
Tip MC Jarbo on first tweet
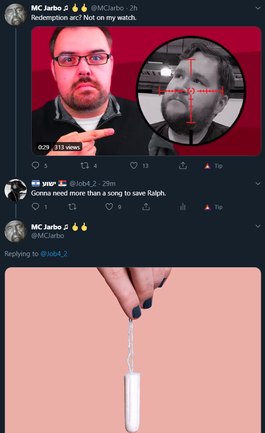(x=213, y=166)
